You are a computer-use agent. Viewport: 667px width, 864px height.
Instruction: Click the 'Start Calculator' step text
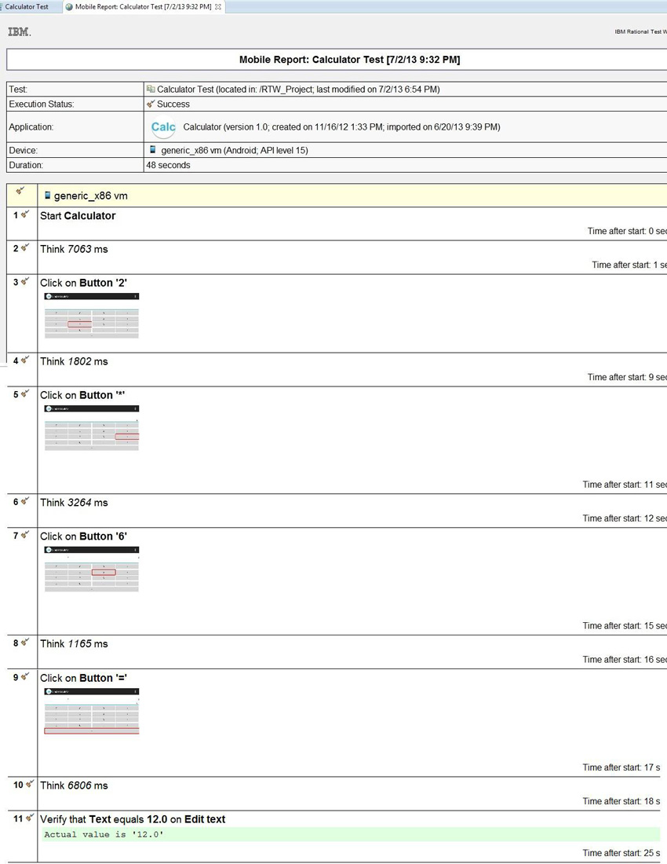tap(78, 216)
